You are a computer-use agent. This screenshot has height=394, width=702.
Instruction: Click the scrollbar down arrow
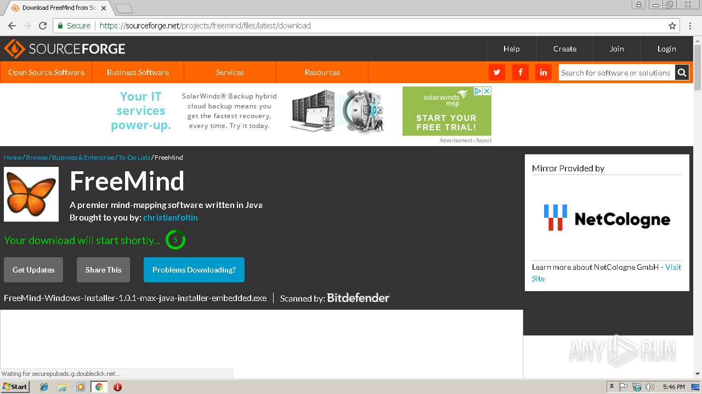[698, 374]
